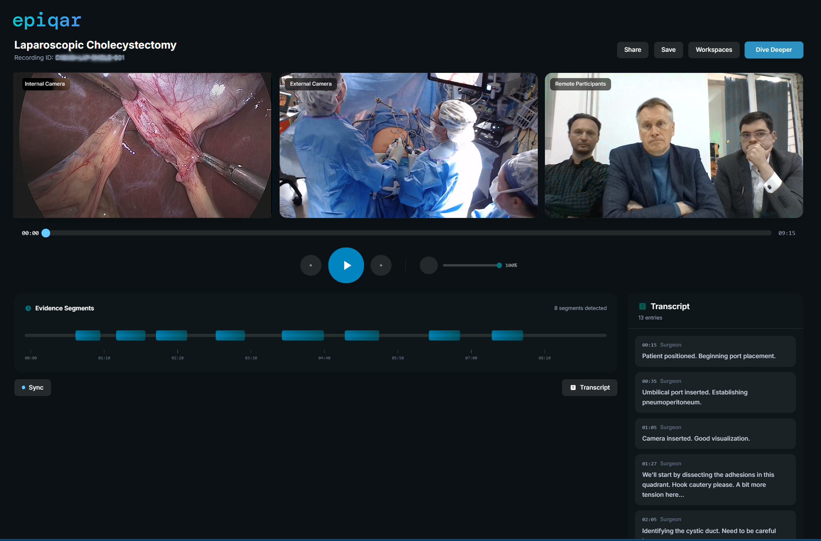821x541 pixels.
Task: Select the Dive Deeper tab
Action: point(774,50)
